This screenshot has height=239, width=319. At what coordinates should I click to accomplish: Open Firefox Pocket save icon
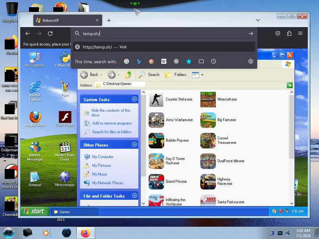click(278, 33)
